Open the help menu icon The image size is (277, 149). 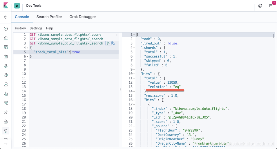click(x=260, y=6)
